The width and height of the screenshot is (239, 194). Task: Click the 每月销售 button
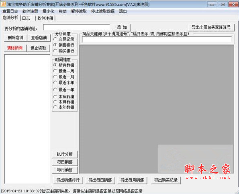65,170
